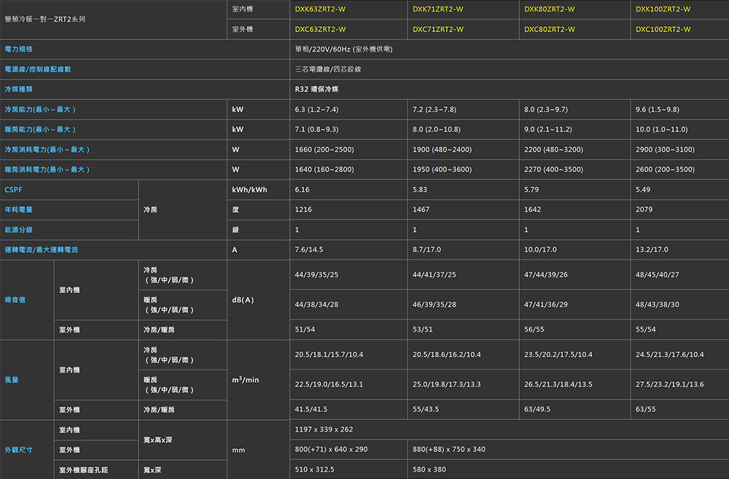Click 運轉電流/最大運轉電流 label
Image resolution: width=729 pixels, height=479 pixels.
[x=42, y=250]
